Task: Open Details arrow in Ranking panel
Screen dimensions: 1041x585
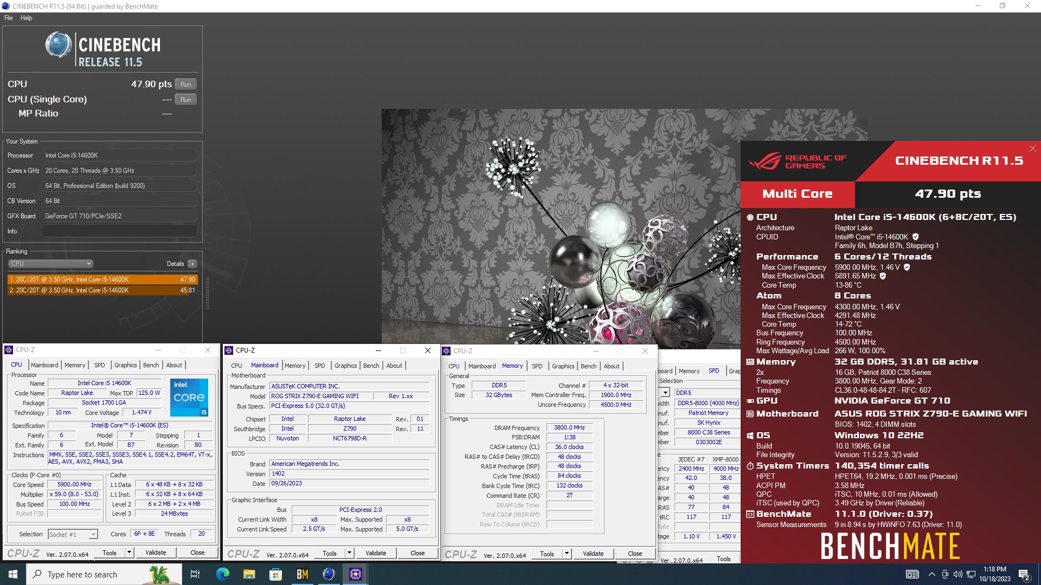Action: tap(192, 264)
